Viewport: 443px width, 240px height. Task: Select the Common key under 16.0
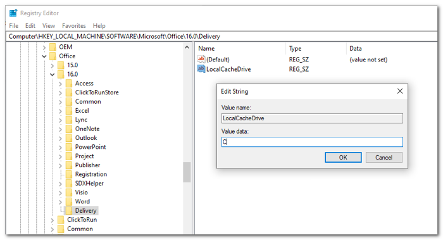(x=88, y=101)
